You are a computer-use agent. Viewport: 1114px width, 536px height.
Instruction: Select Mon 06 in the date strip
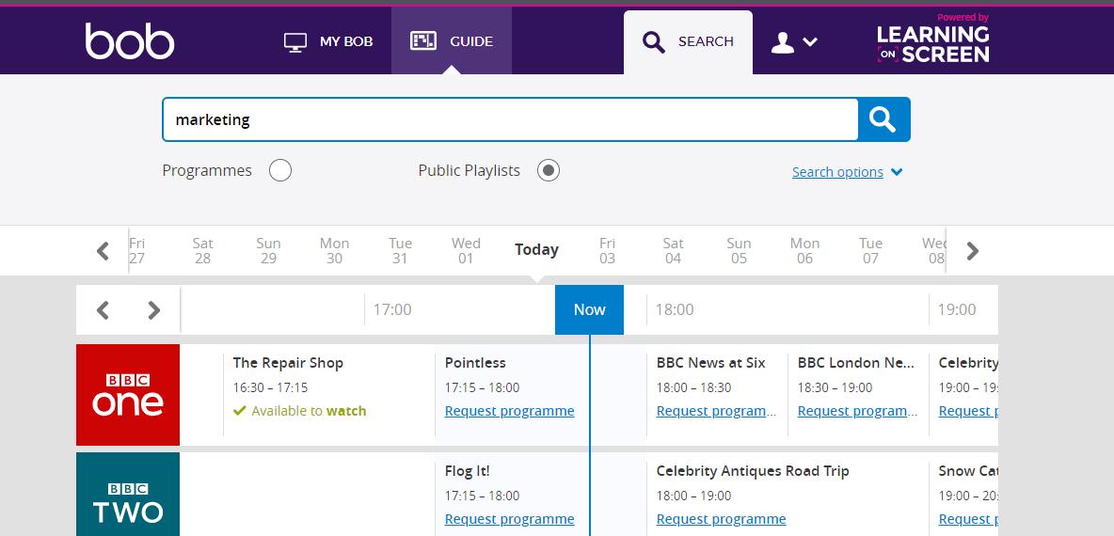click(x=805, y=251)
